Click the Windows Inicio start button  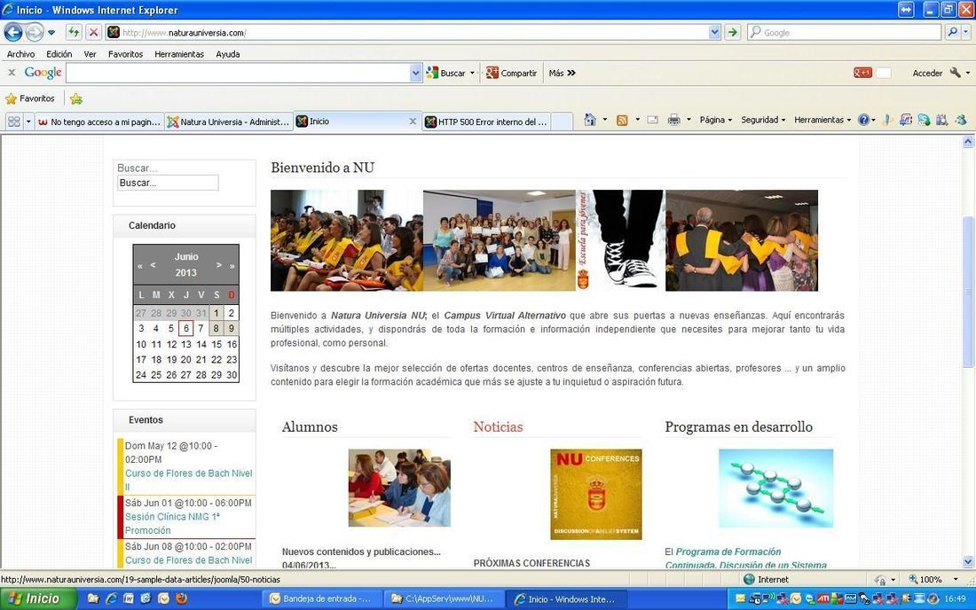point(38,598)
